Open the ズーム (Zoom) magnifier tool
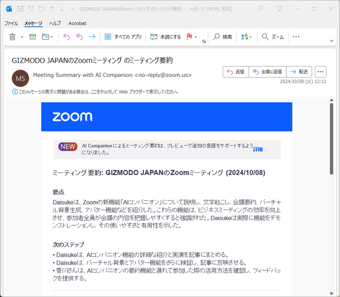This screenshot has width=340, height=297. click(273, 37)
